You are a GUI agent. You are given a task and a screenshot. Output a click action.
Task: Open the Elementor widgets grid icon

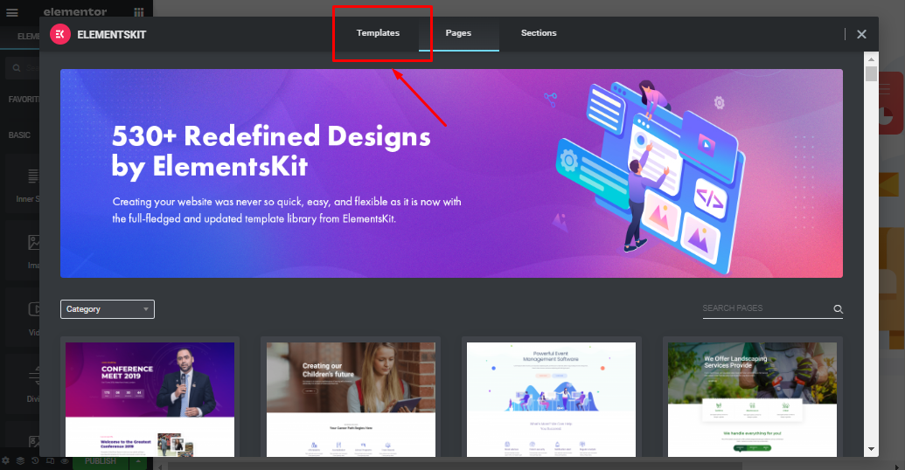pos(138,12)
